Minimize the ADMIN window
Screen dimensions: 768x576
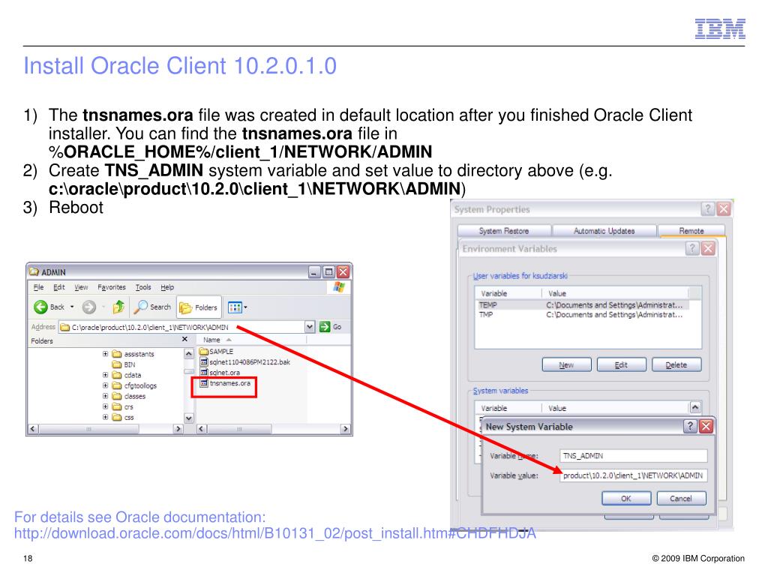click(x=314, y=271)
